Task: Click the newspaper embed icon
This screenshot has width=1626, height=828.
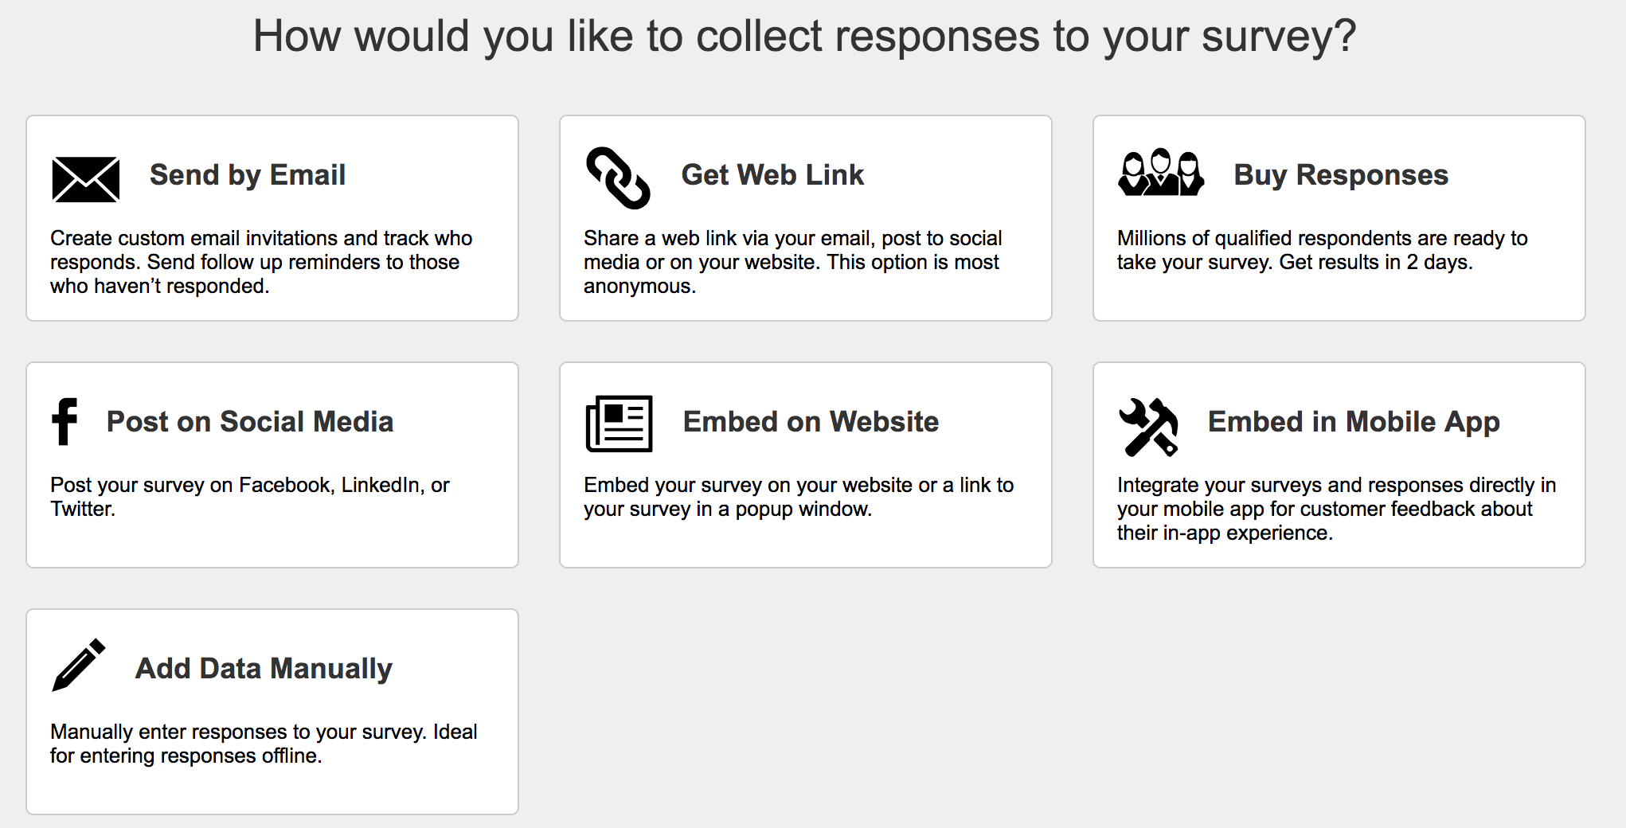Action: 619,424
